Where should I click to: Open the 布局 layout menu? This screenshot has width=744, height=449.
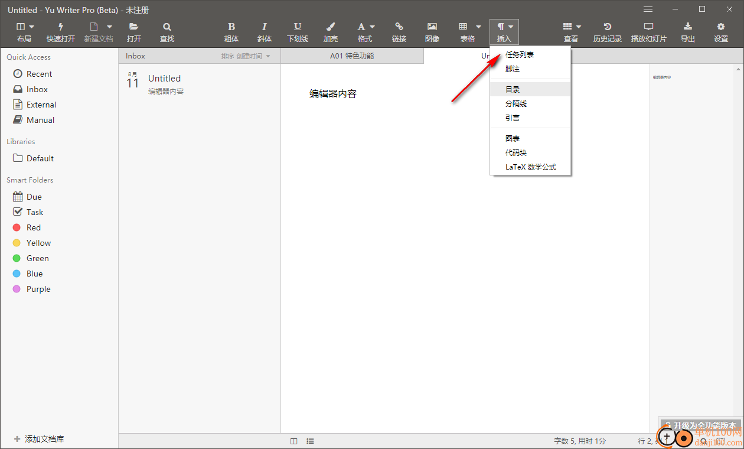pos(24,32)
